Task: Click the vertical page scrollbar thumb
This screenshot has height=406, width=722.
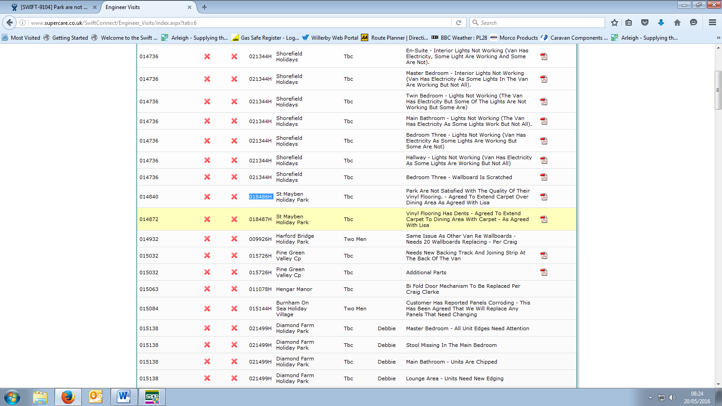Action: point(718,90)
